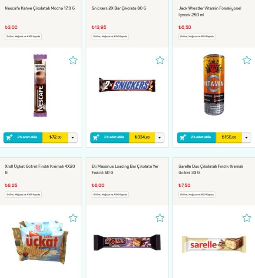Click the ₺72,00 total price on Nescafe
The image size is (255, 278).
point(55,137)
